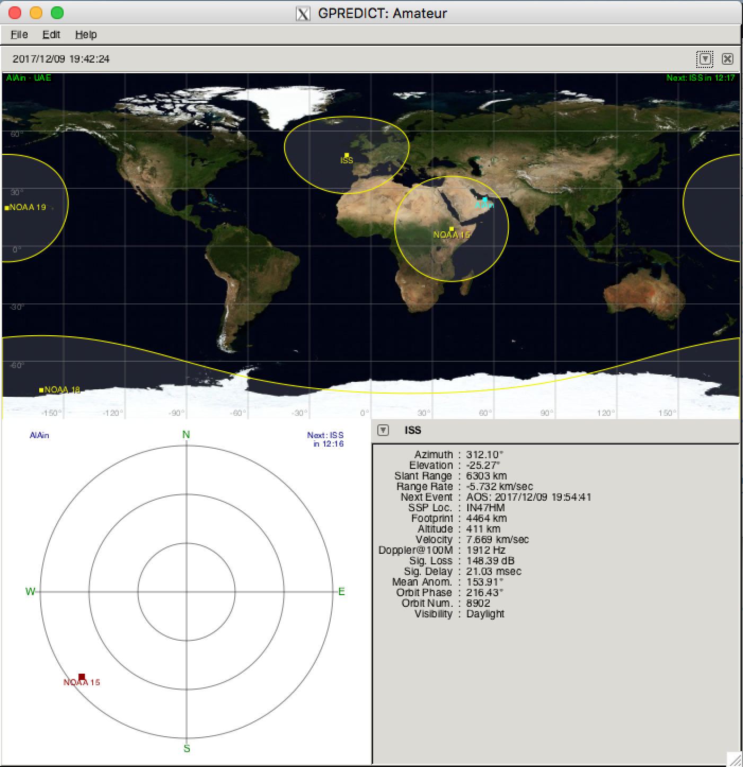Open the module options dropdown icon
Viewport: 743px width, 767px height.
705,59
